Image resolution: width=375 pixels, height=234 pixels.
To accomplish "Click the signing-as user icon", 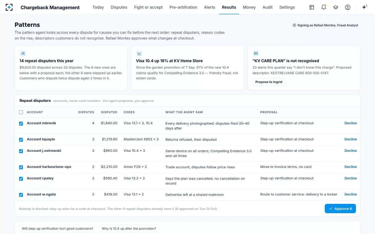I will tap(294, 25).
